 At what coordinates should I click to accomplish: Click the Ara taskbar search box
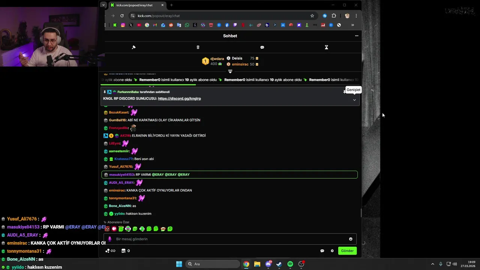coord(213,264)
